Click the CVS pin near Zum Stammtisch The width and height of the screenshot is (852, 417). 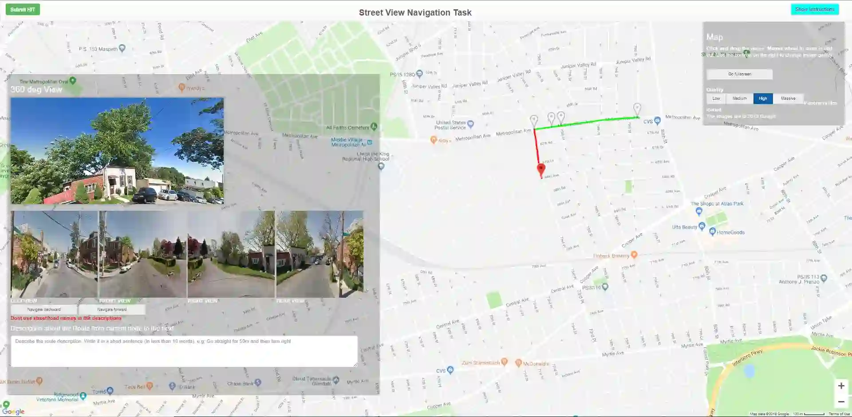click(450, 370)
